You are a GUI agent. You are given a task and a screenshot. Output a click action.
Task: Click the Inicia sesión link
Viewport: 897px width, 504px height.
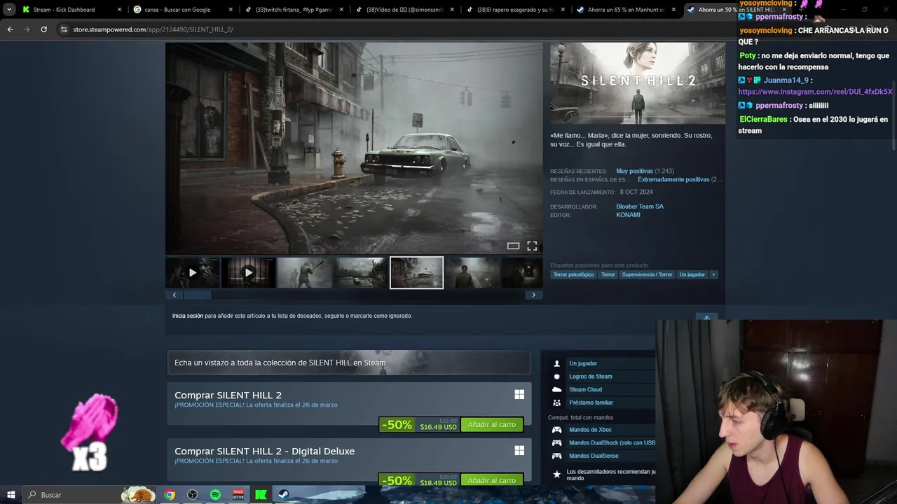click(x=188, y=316)
